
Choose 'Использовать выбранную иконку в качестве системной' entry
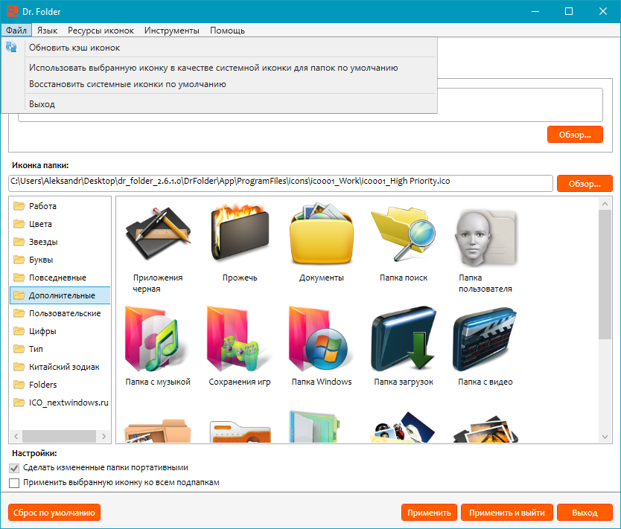(x=219, y=68)
